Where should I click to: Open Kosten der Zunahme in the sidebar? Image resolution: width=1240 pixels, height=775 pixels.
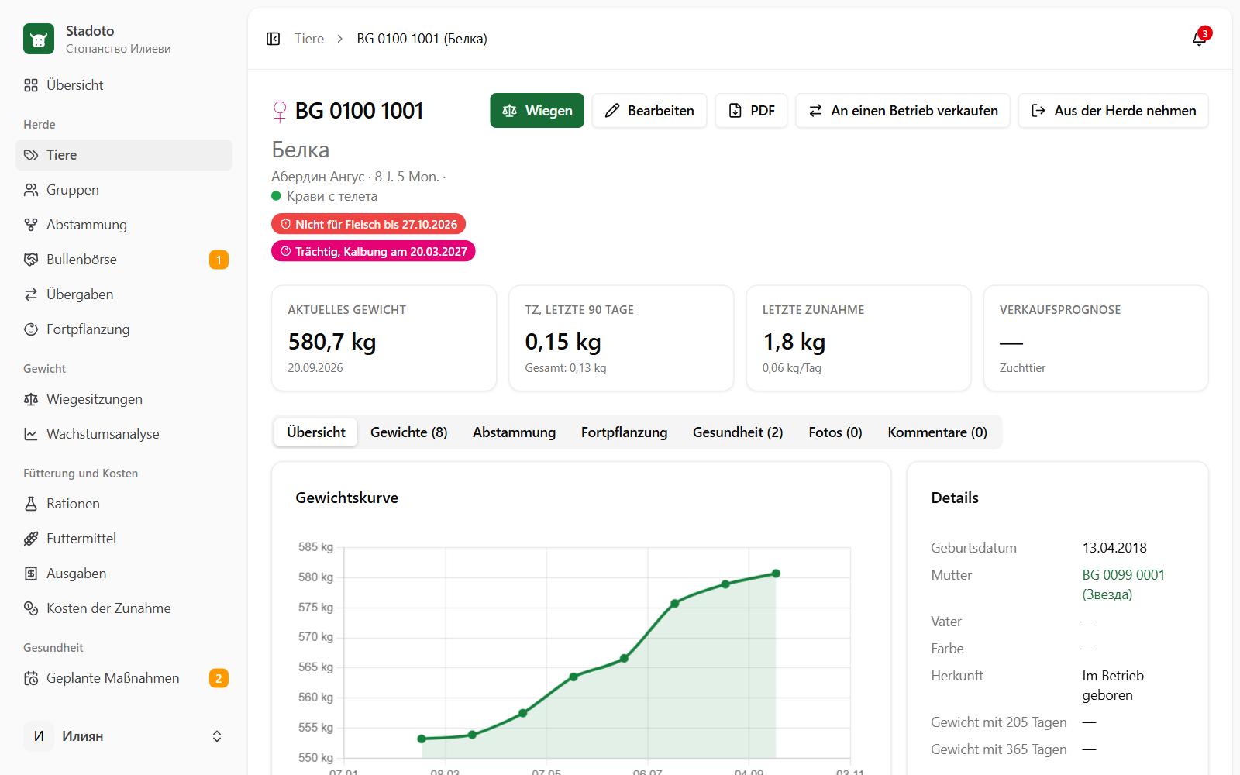click(x=124, y=608)
